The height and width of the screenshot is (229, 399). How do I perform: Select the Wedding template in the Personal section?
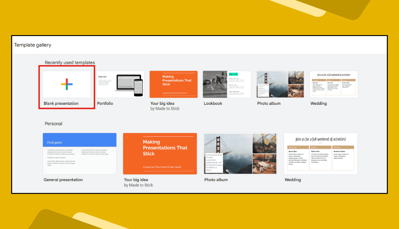tap(320, 153)
